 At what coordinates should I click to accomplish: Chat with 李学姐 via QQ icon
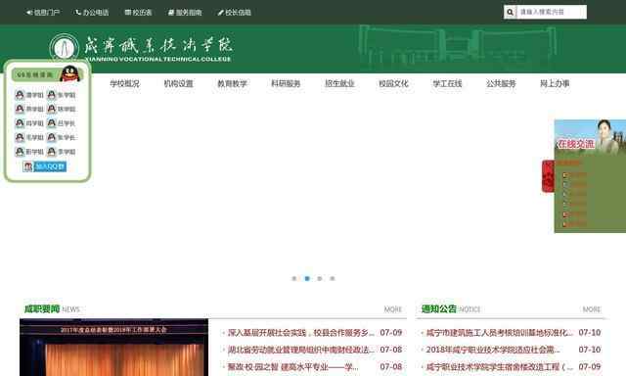pyautogui.click(x=52, y=152)
